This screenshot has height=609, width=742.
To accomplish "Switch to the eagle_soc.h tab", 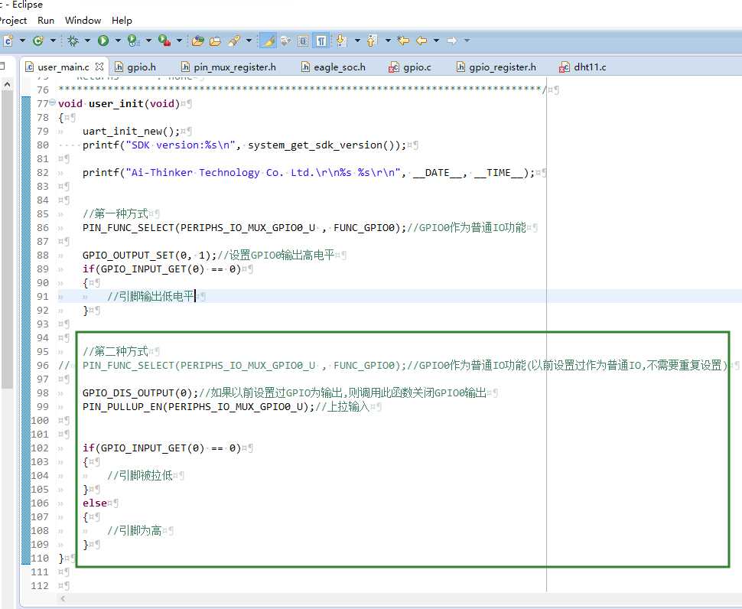I will click(334, 67).
